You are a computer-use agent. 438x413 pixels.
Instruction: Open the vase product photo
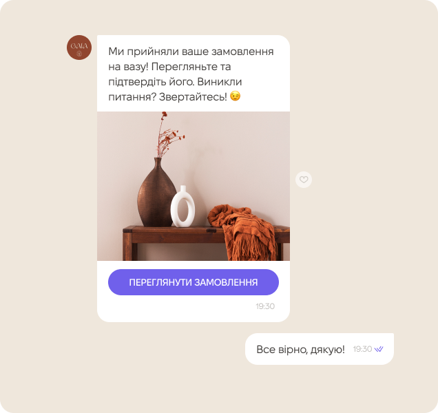pos(194,186)
